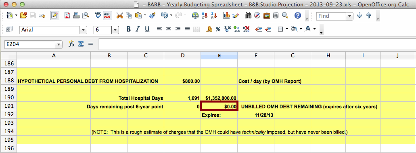Viewport: 416px width, 153px height.
Task: Click the Print file directly icon
Action: pyautogui.click(x=76, y=15)
